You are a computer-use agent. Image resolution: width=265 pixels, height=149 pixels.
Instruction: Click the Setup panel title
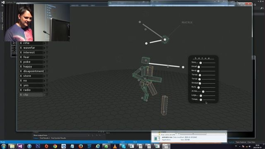point(202,58)
